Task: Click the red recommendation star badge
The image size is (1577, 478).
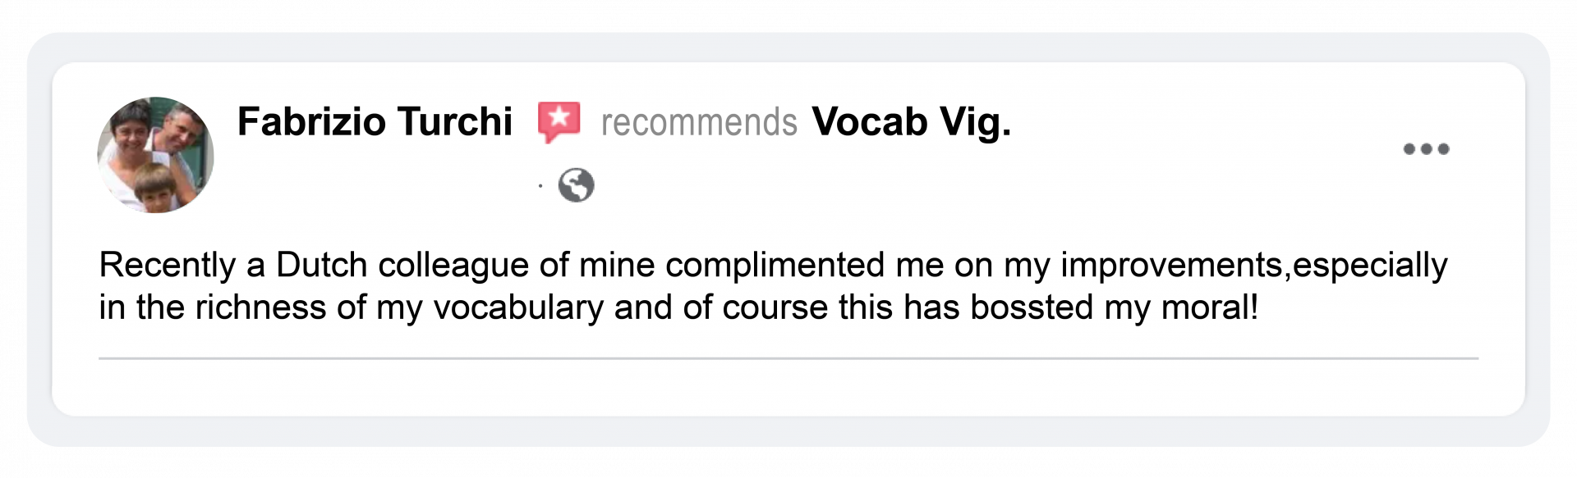Action: click(559, 121)
